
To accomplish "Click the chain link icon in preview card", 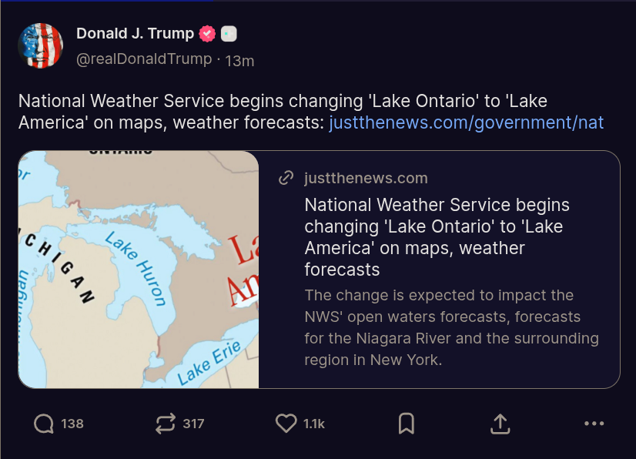I will click(x=286, y=178).
